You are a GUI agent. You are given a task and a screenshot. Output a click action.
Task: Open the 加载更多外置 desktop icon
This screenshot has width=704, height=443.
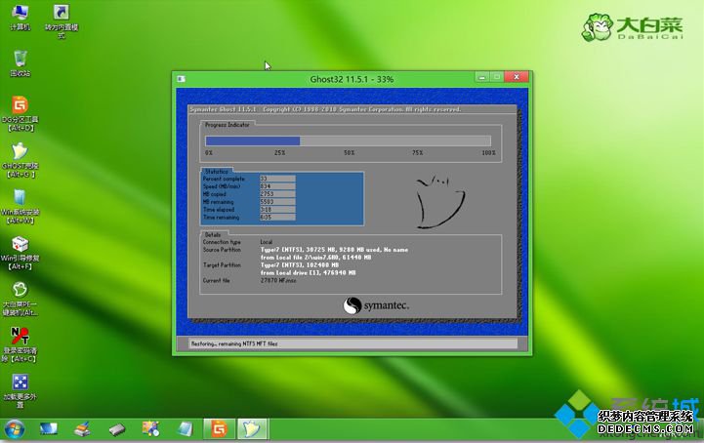tap(21, 391)
